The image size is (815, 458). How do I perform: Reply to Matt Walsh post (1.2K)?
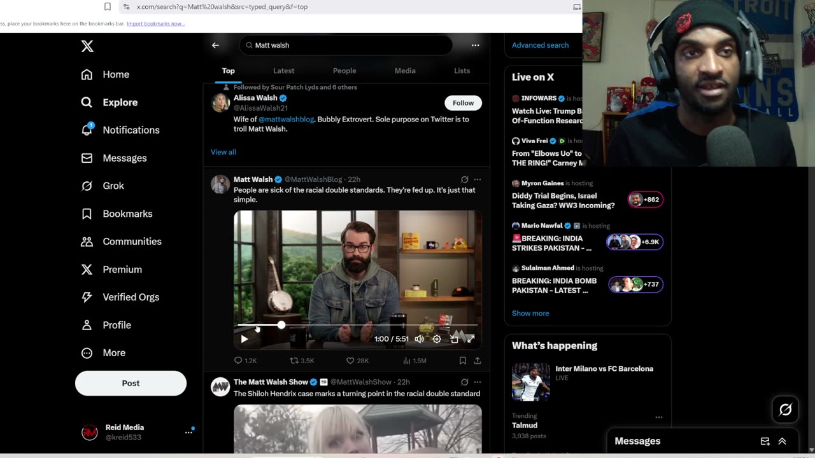(x=245, y=361)
